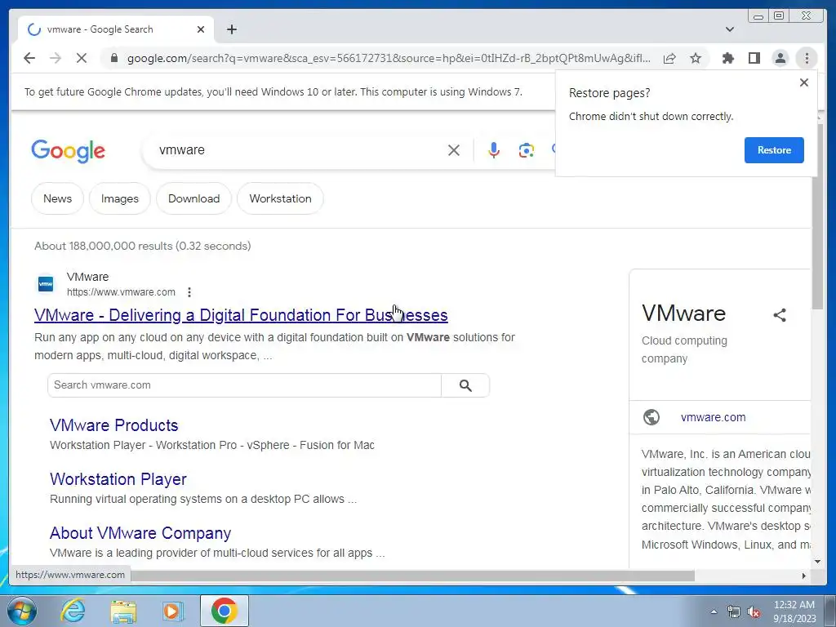Open Windows Media Player from taskbar
Screen dimensions: 836x627
(173, 611)
